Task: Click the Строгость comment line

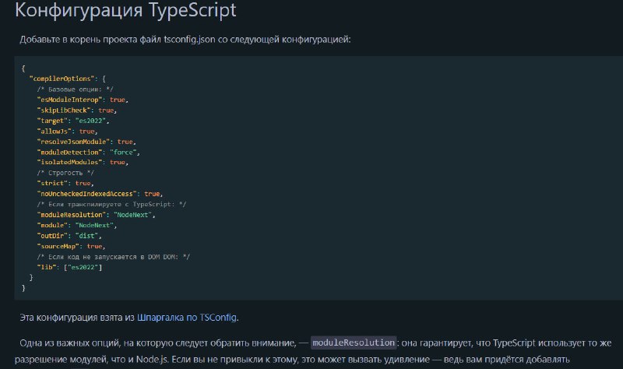Action: [x=65, y=173]
